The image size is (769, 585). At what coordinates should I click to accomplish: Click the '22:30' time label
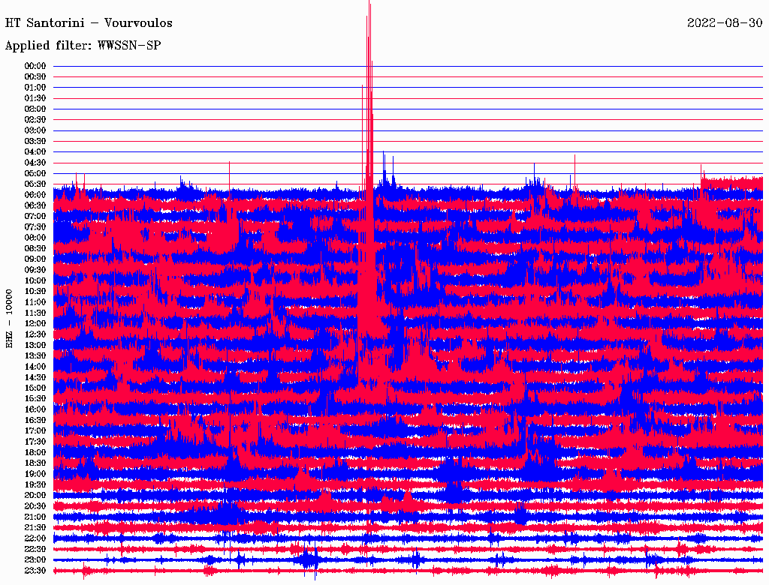point(35,550)
